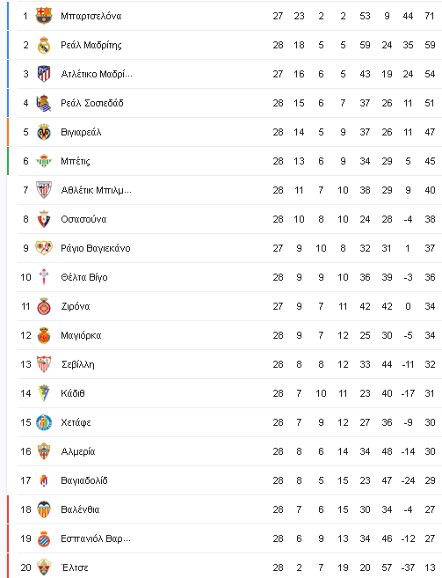Open the Μπαρτσελόνα team link
This screenshot has height=578, width=442.
pyautogui.click(x=91, y=16)
